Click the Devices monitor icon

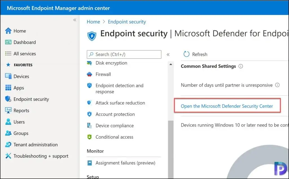point(8,76)
